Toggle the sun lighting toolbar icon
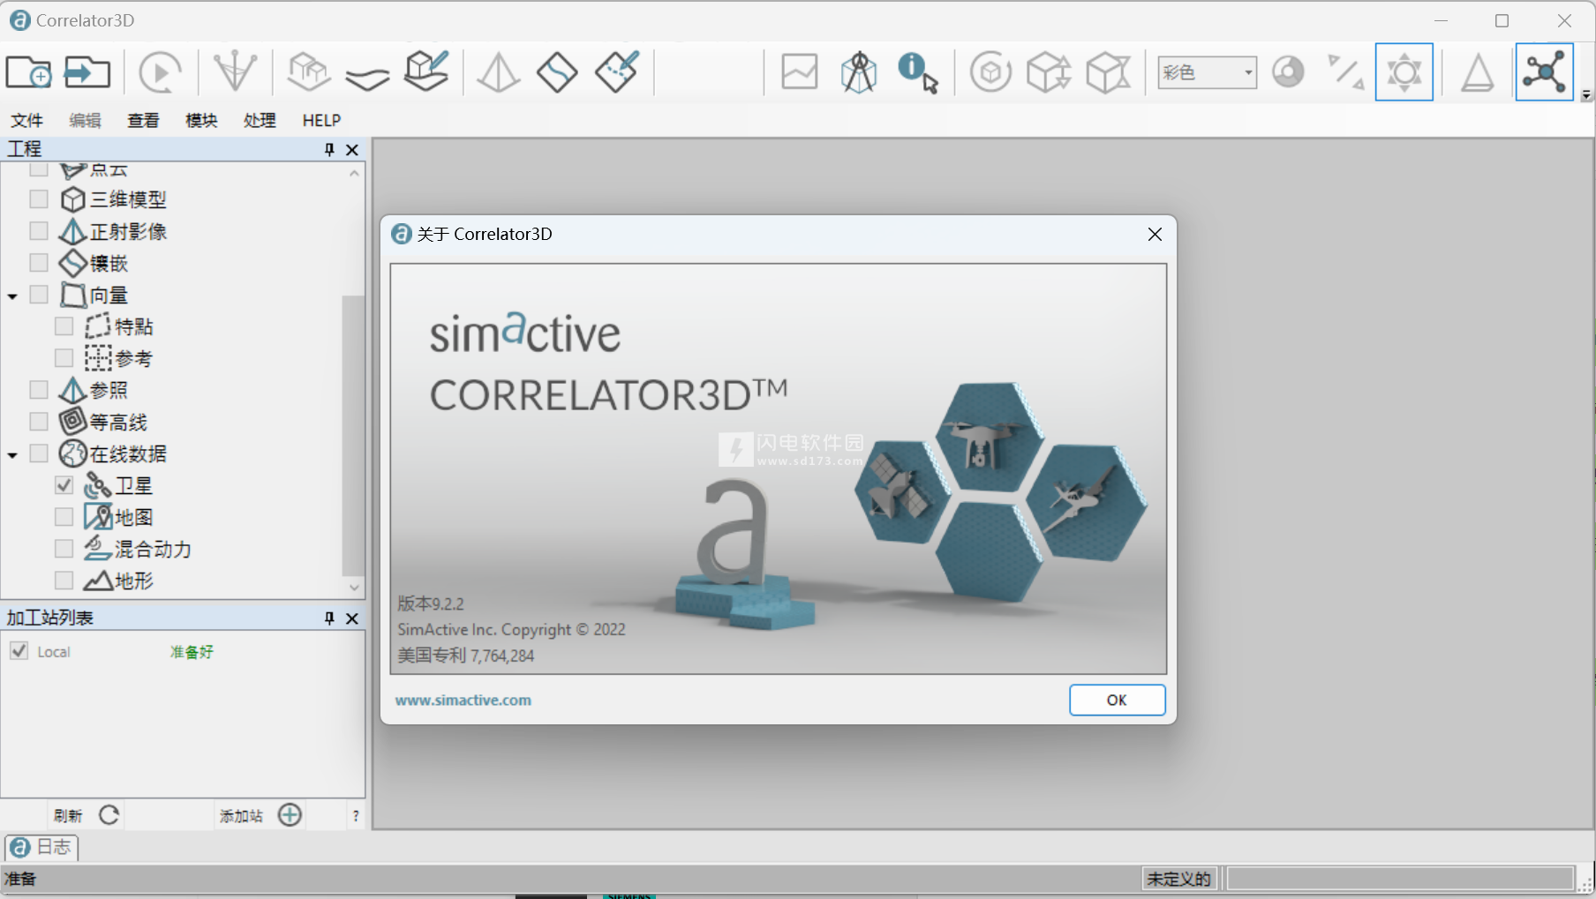Image resolution: width=1596 pixels, height=899 pixels. [x=1404, y=71]
